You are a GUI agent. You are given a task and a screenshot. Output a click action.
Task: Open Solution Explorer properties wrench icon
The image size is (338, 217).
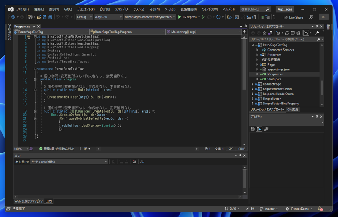pos(317,33)
